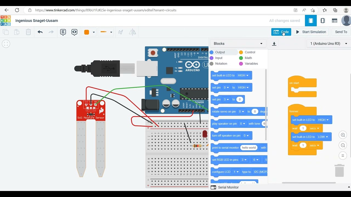
Task: Delete selection with trash toolbar icon
Action: 28,32
